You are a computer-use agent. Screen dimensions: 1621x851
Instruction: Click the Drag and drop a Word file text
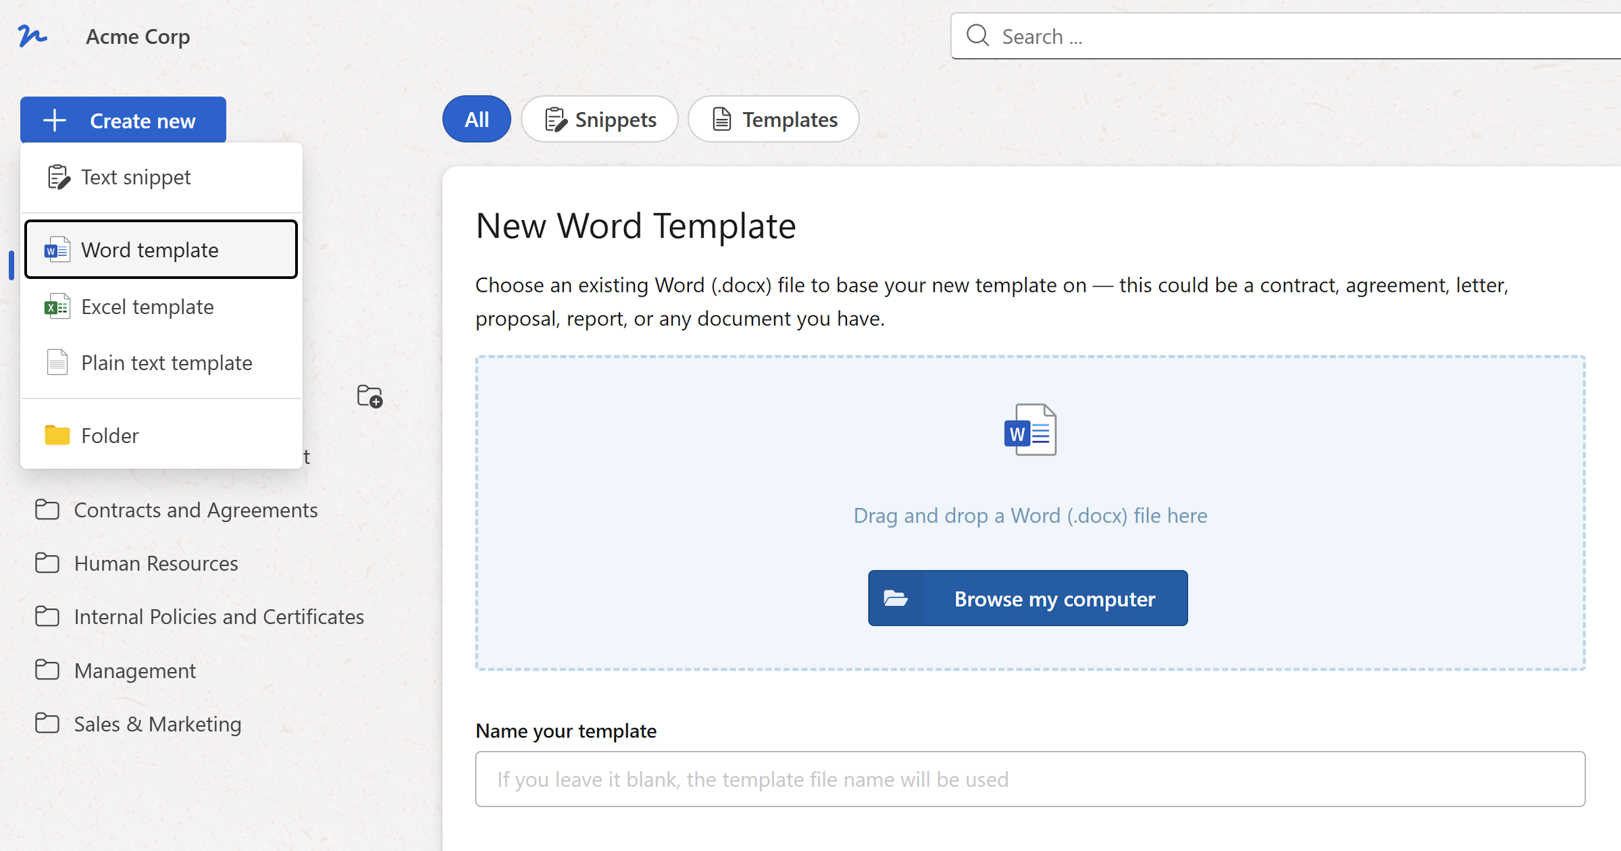tap(1030, 515)
